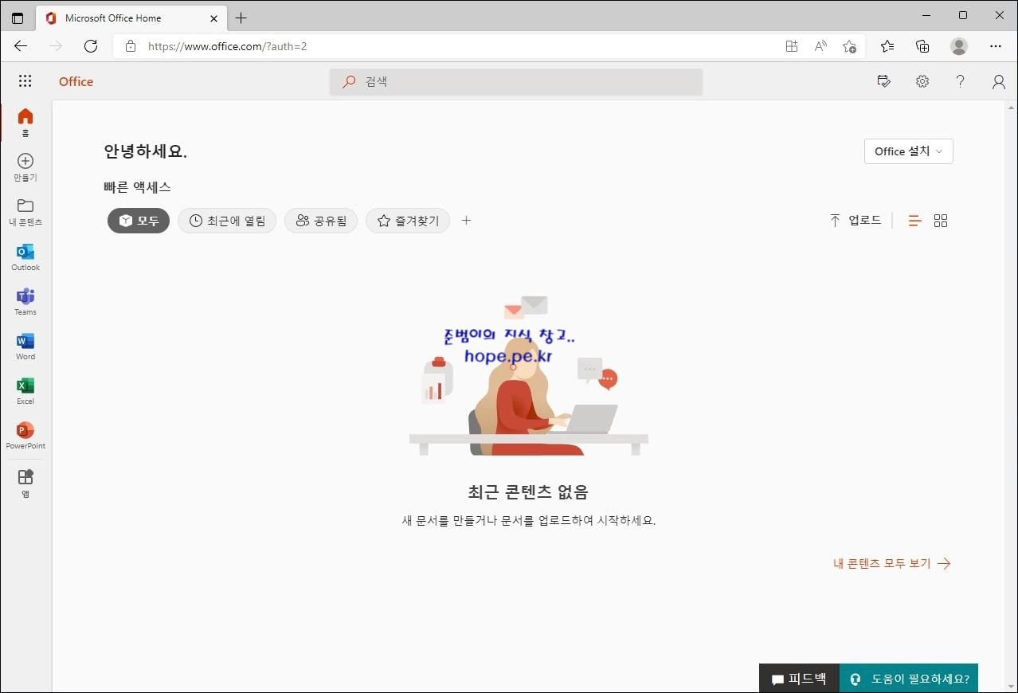This screenshot has height=693, width=1018.
Task: Open the My Day calendar-check icon
Action: coord(883,81)
